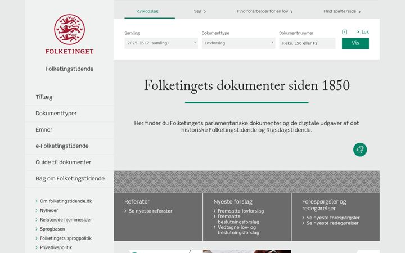The width and height of the screenshot is (405, 253).
Task: Open Find forarbejder for en lov tab
Action: (265, 11)
